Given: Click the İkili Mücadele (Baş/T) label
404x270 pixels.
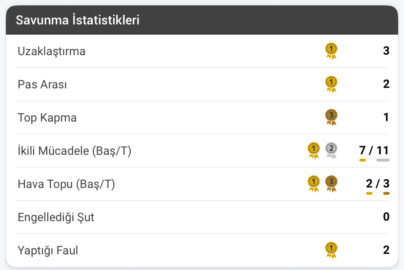Looking at the screenshot, I should click(x=75, y=151).
